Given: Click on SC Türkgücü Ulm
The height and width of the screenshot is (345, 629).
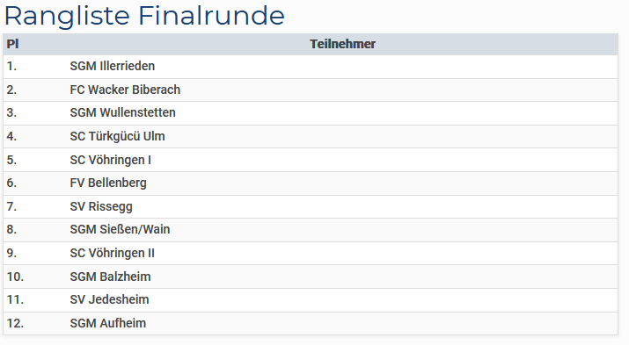Looking at the screenshot, I should click(x=118, y=136).
